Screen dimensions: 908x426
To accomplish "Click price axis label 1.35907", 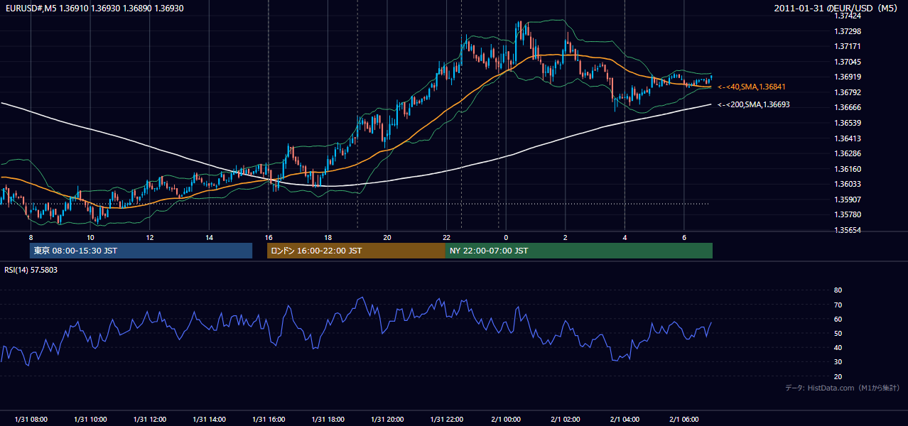I will tap(848, 200).
